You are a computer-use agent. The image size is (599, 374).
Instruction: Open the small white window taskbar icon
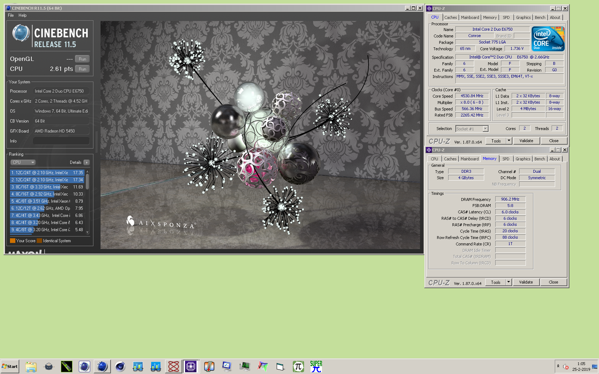coord(281,367)
